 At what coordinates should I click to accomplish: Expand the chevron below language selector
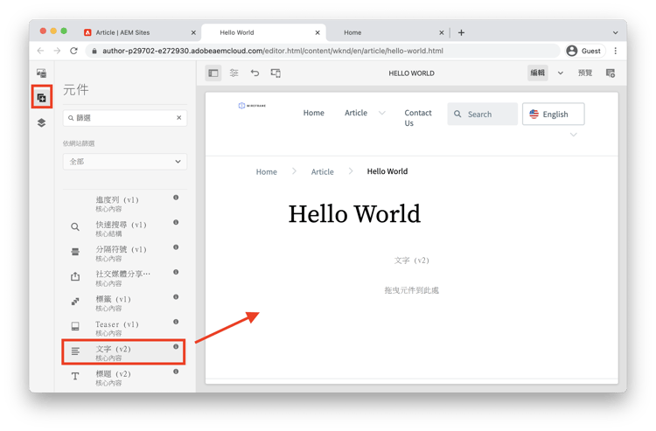(x=574, y=135)
